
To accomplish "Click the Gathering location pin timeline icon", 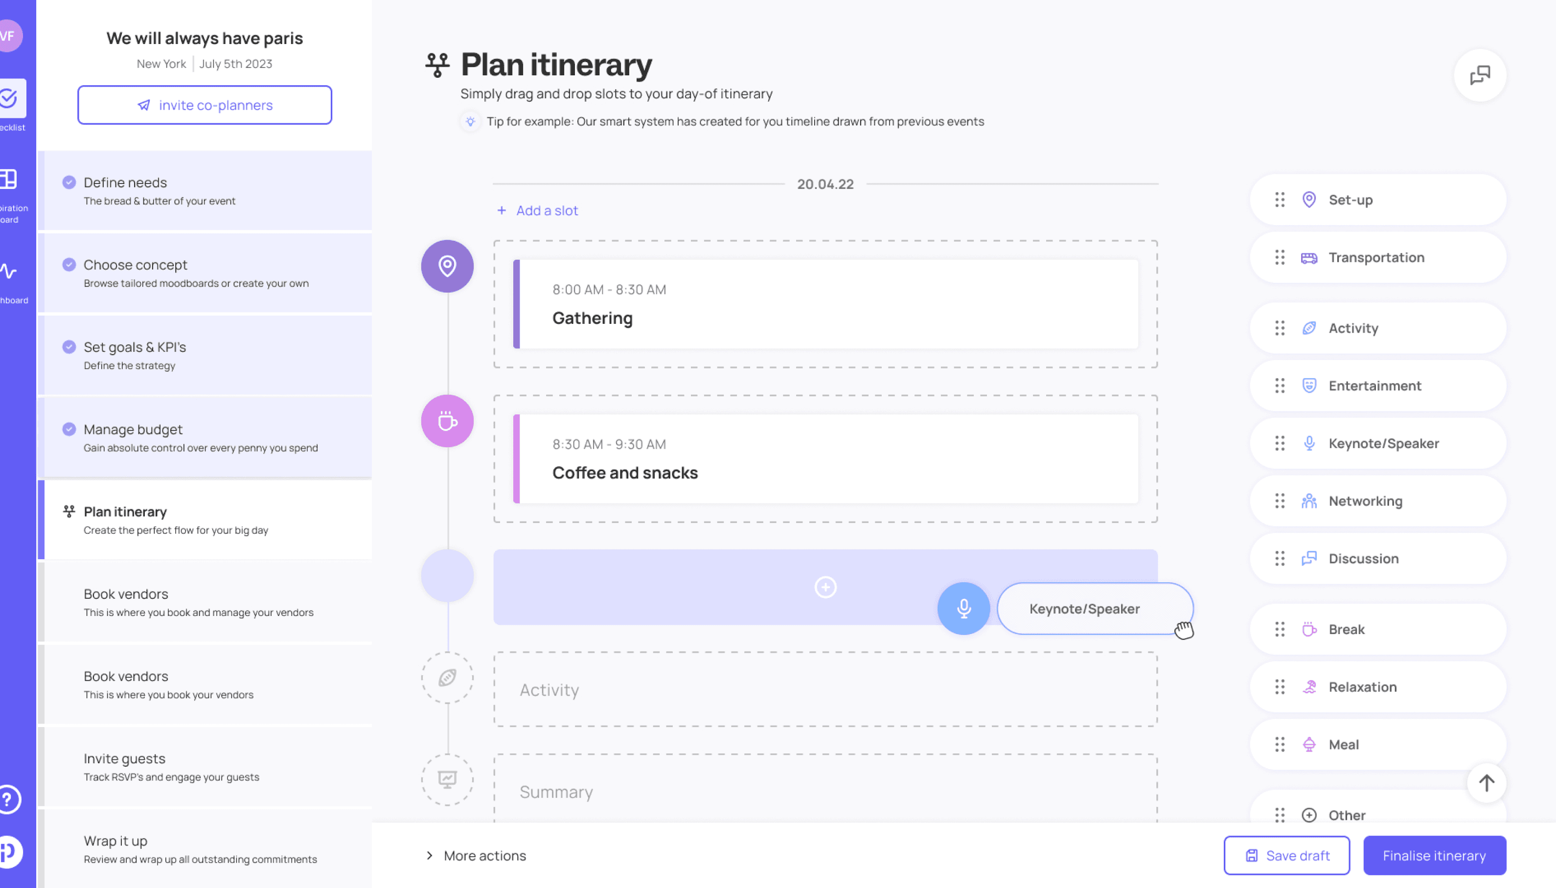I will (447, 266).
